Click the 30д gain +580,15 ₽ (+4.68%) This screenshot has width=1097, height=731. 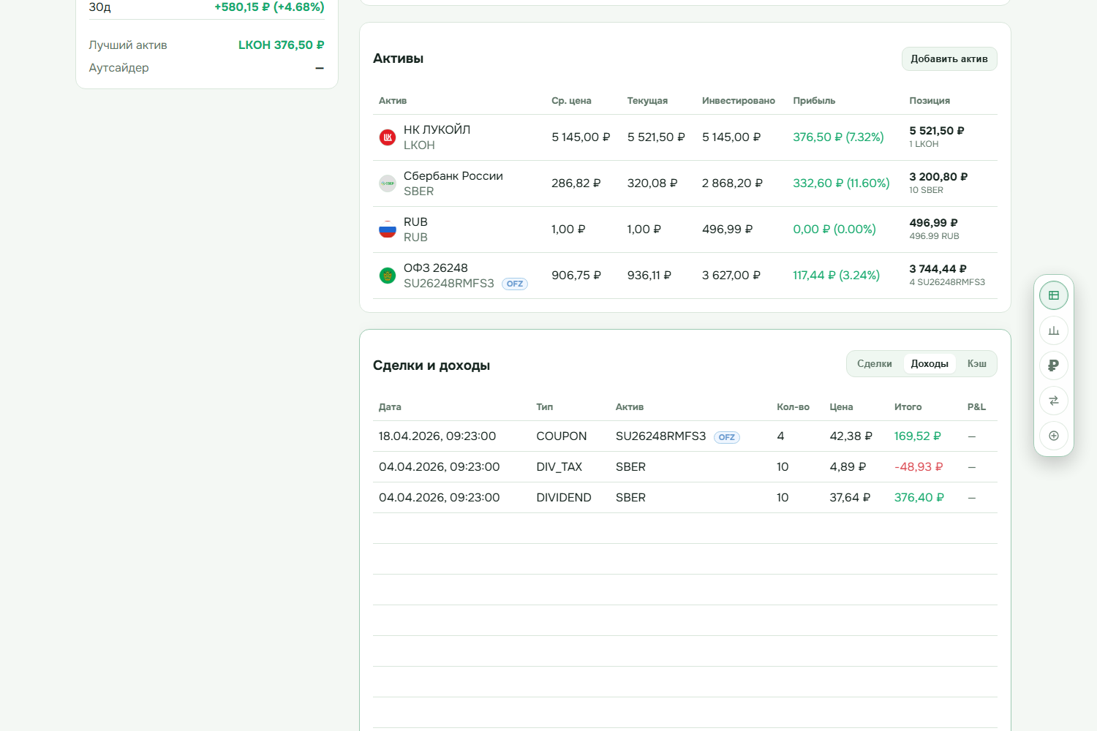[269, 7]
